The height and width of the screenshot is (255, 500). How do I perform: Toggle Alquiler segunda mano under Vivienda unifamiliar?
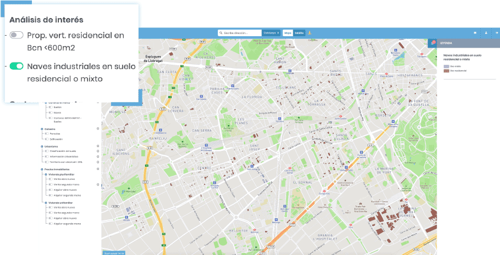51,224
